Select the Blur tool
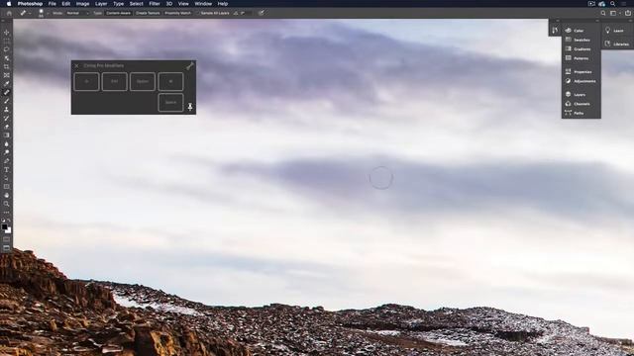634x356 pixels. pos(7,143)
